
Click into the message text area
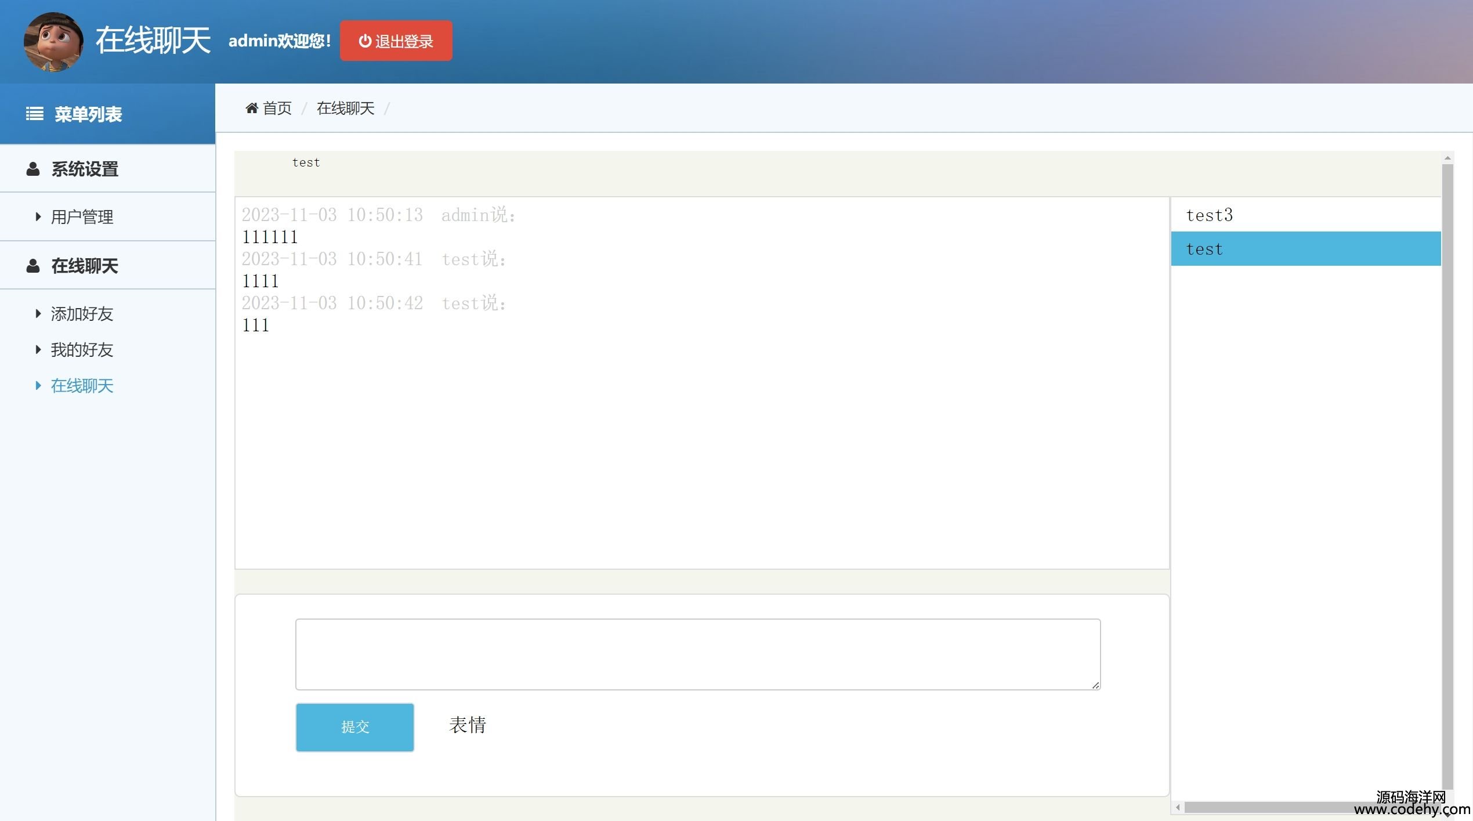697,654
